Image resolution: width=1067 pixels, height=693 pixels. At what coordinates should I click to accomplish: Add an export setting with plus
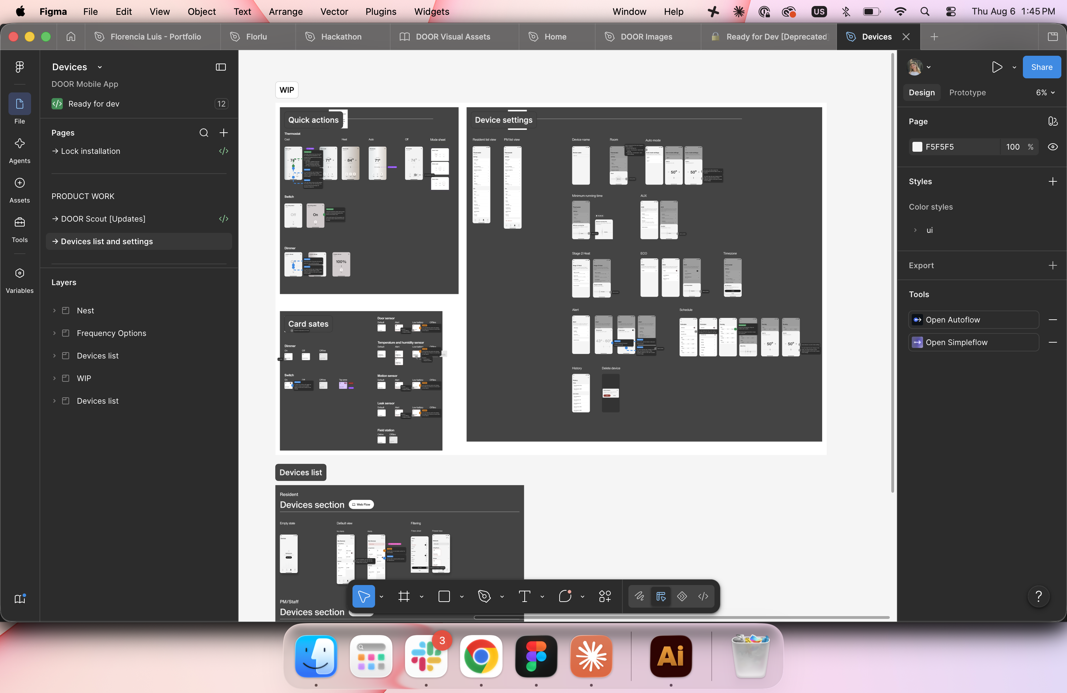point(1053,265)
